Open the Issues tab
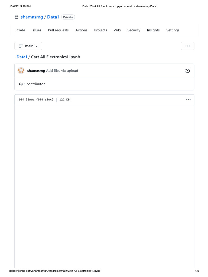This screenshot has height=277, width=208. point(36,30)
